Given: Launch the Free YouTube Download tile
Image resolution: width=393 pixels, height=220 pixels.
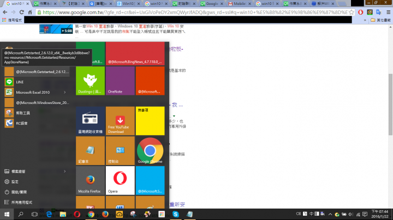Looking at the screenshot, I should click(x=120, y=121).
